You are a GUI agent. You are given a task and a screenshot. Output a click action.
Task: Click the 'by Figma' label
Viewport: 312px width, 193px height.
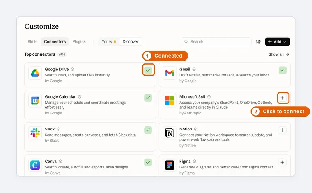click(187, 173)
